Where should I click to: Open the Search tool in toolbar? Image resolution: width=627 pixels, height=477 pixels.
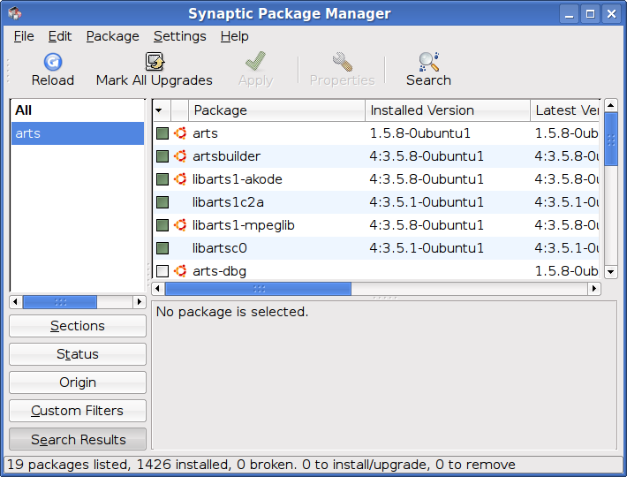pyautogui.click(x=428, y=62)
